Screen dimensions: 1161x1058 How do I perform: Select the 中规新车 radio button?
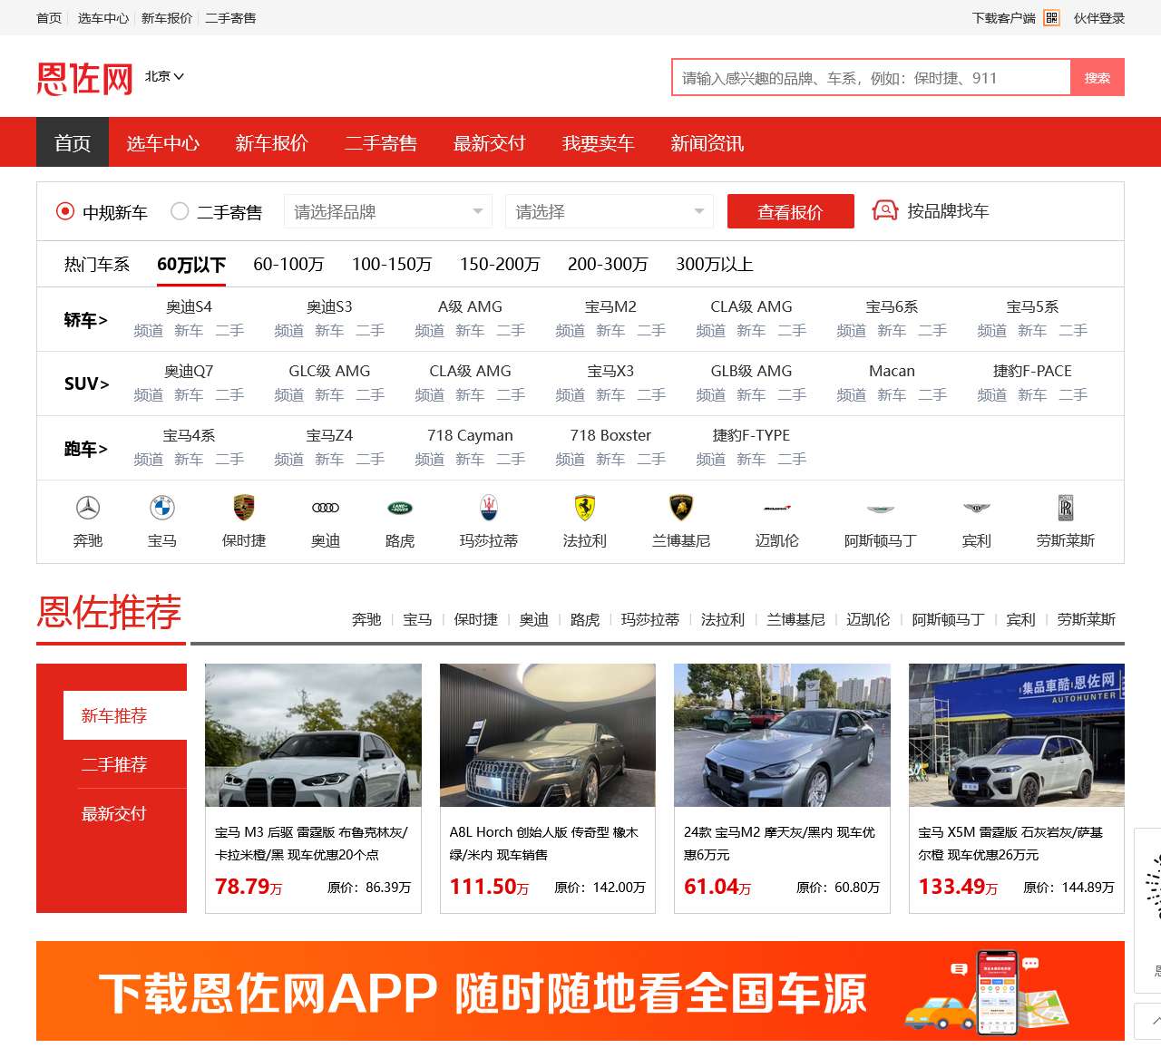[65, 211]
